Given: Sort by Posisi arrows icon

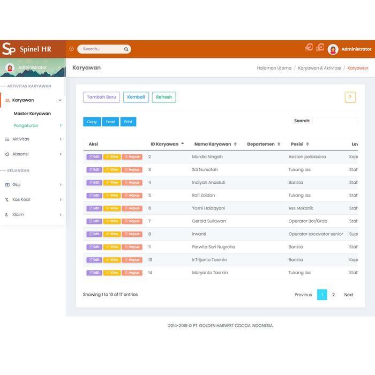Looking at the screenshot, I should [x=307, y=144].
